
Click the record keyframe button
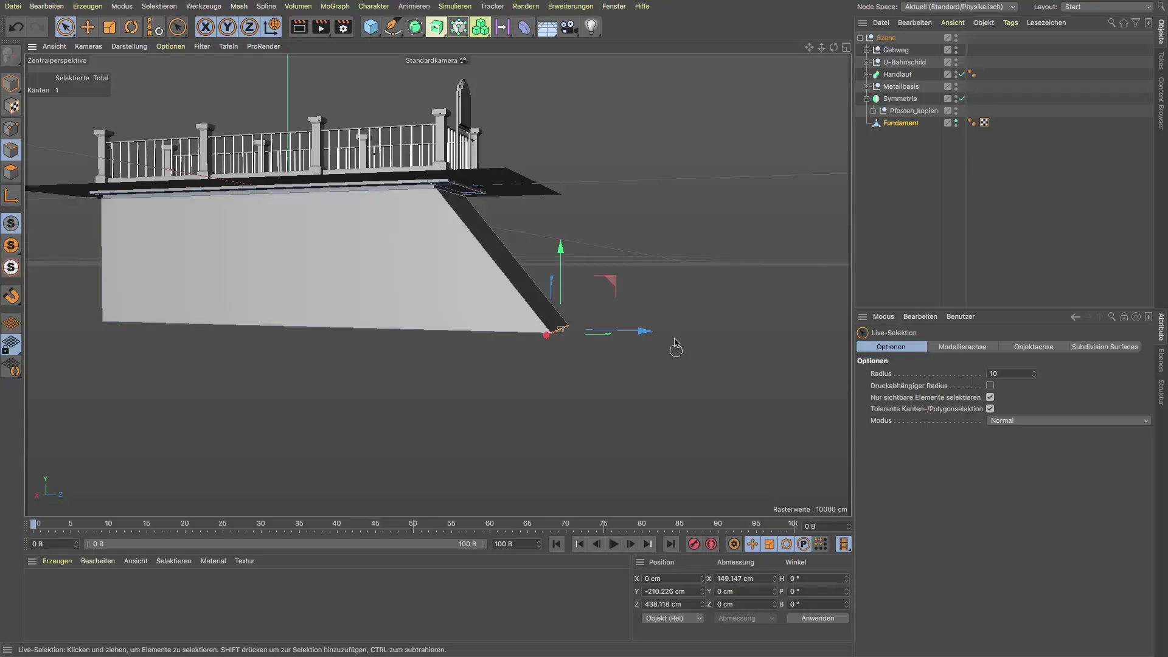coord(693,544)
